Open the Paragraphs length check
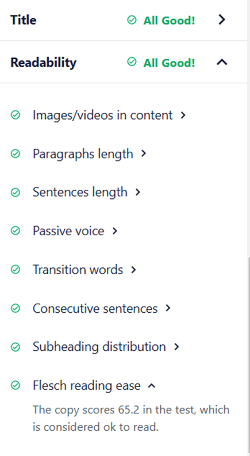This screenshot has height=456, width=250. 83,154
